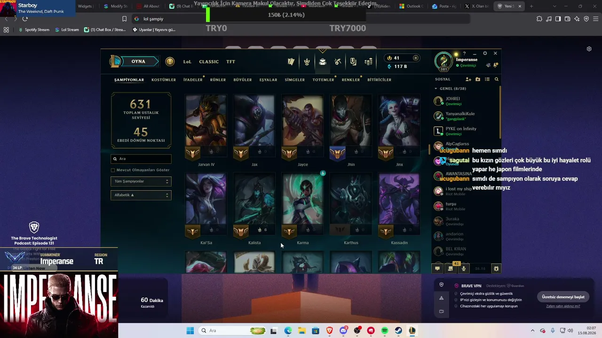Viewport: 602px width, 338px height.
Task: Open the Alfabetik sort dropdown
Action: (141, 195)
